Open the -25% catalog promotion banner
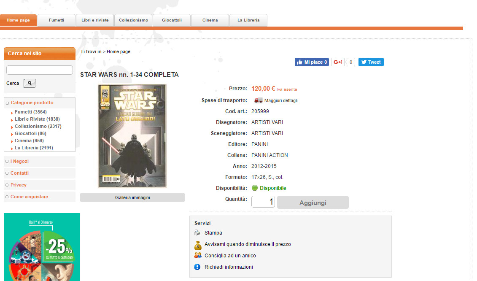This screenshot has width=477, height=281. [x=42, y=247]
